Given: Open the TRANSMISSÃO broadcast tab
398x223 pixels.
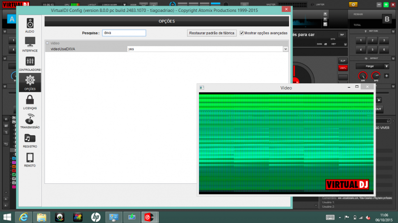Looking at the screenshot, I should pyautogui.click(x=30, y=121).
